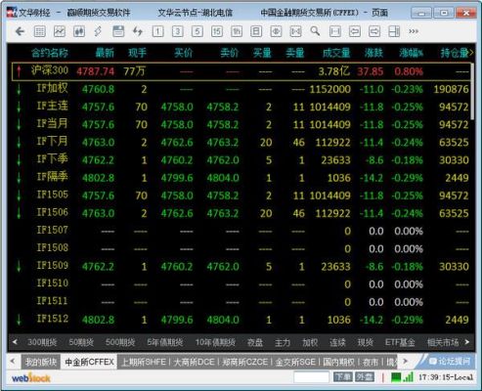The height and width of the screenshot is (391, 482).
Task: Select the 1-minute period icon
Action: click(x=157, y=31)
